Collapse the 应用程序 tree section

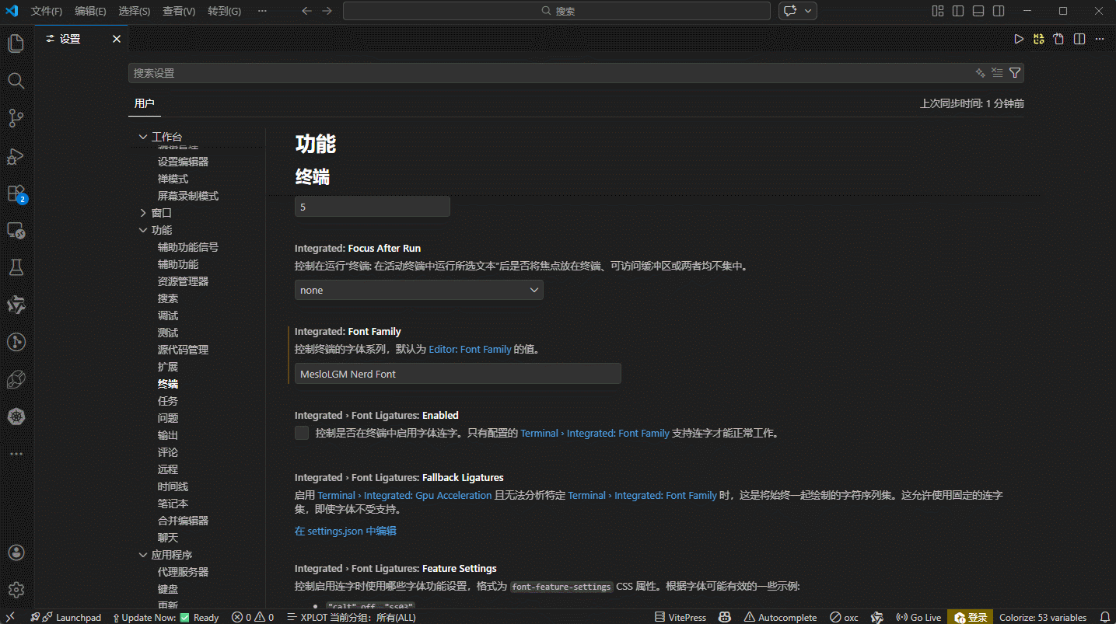143,555
